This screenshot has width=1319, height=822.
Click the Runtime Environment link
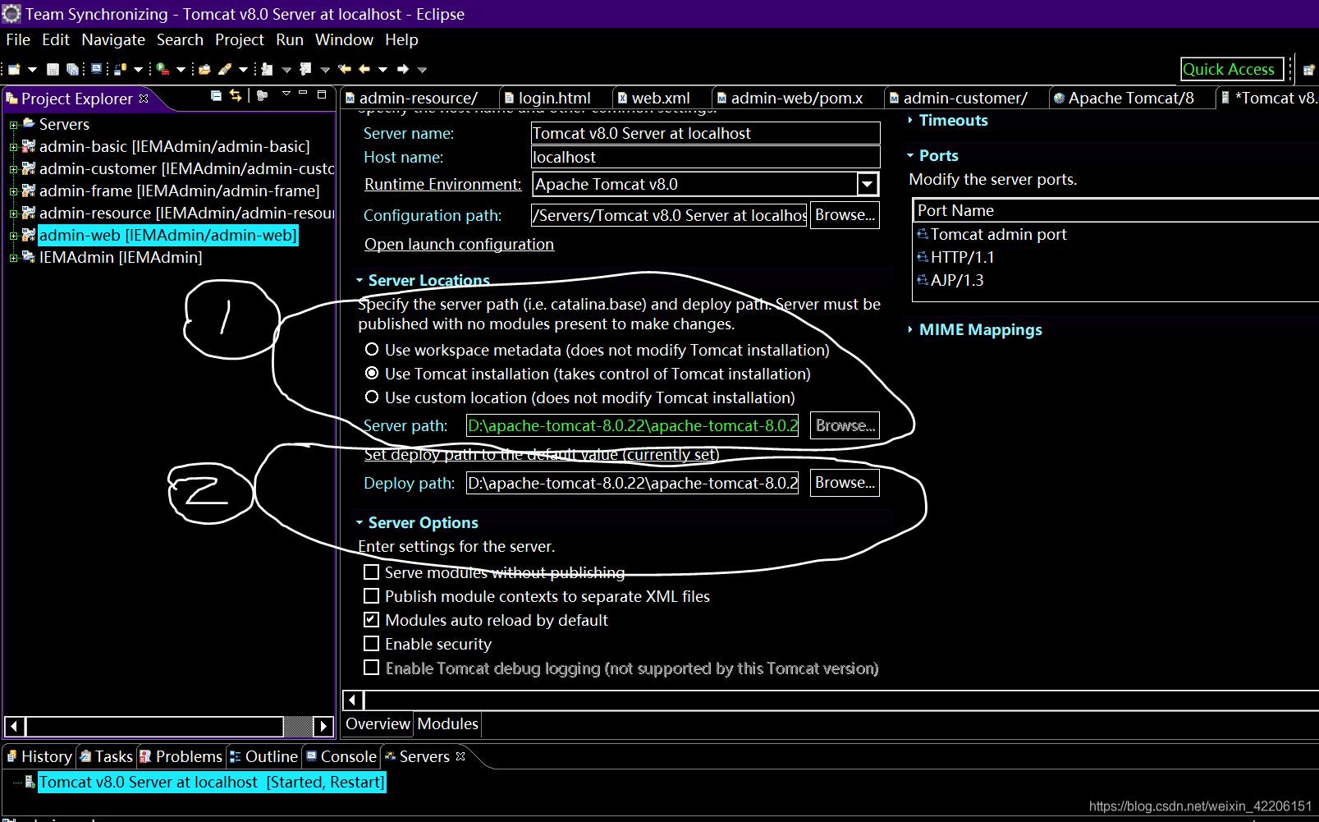(442, 184)
